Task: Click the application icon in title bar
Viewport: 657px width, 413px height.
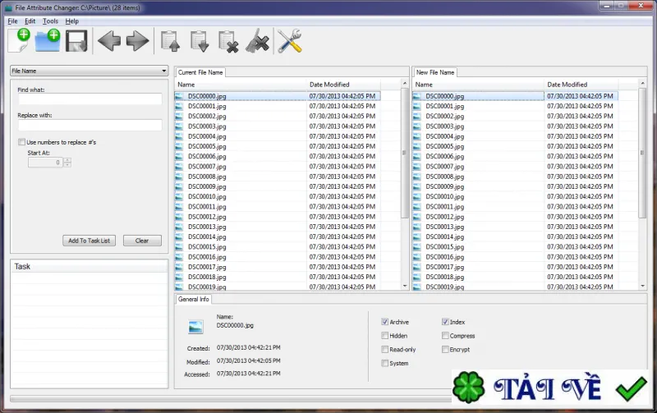Action: [x=8, y=8]
